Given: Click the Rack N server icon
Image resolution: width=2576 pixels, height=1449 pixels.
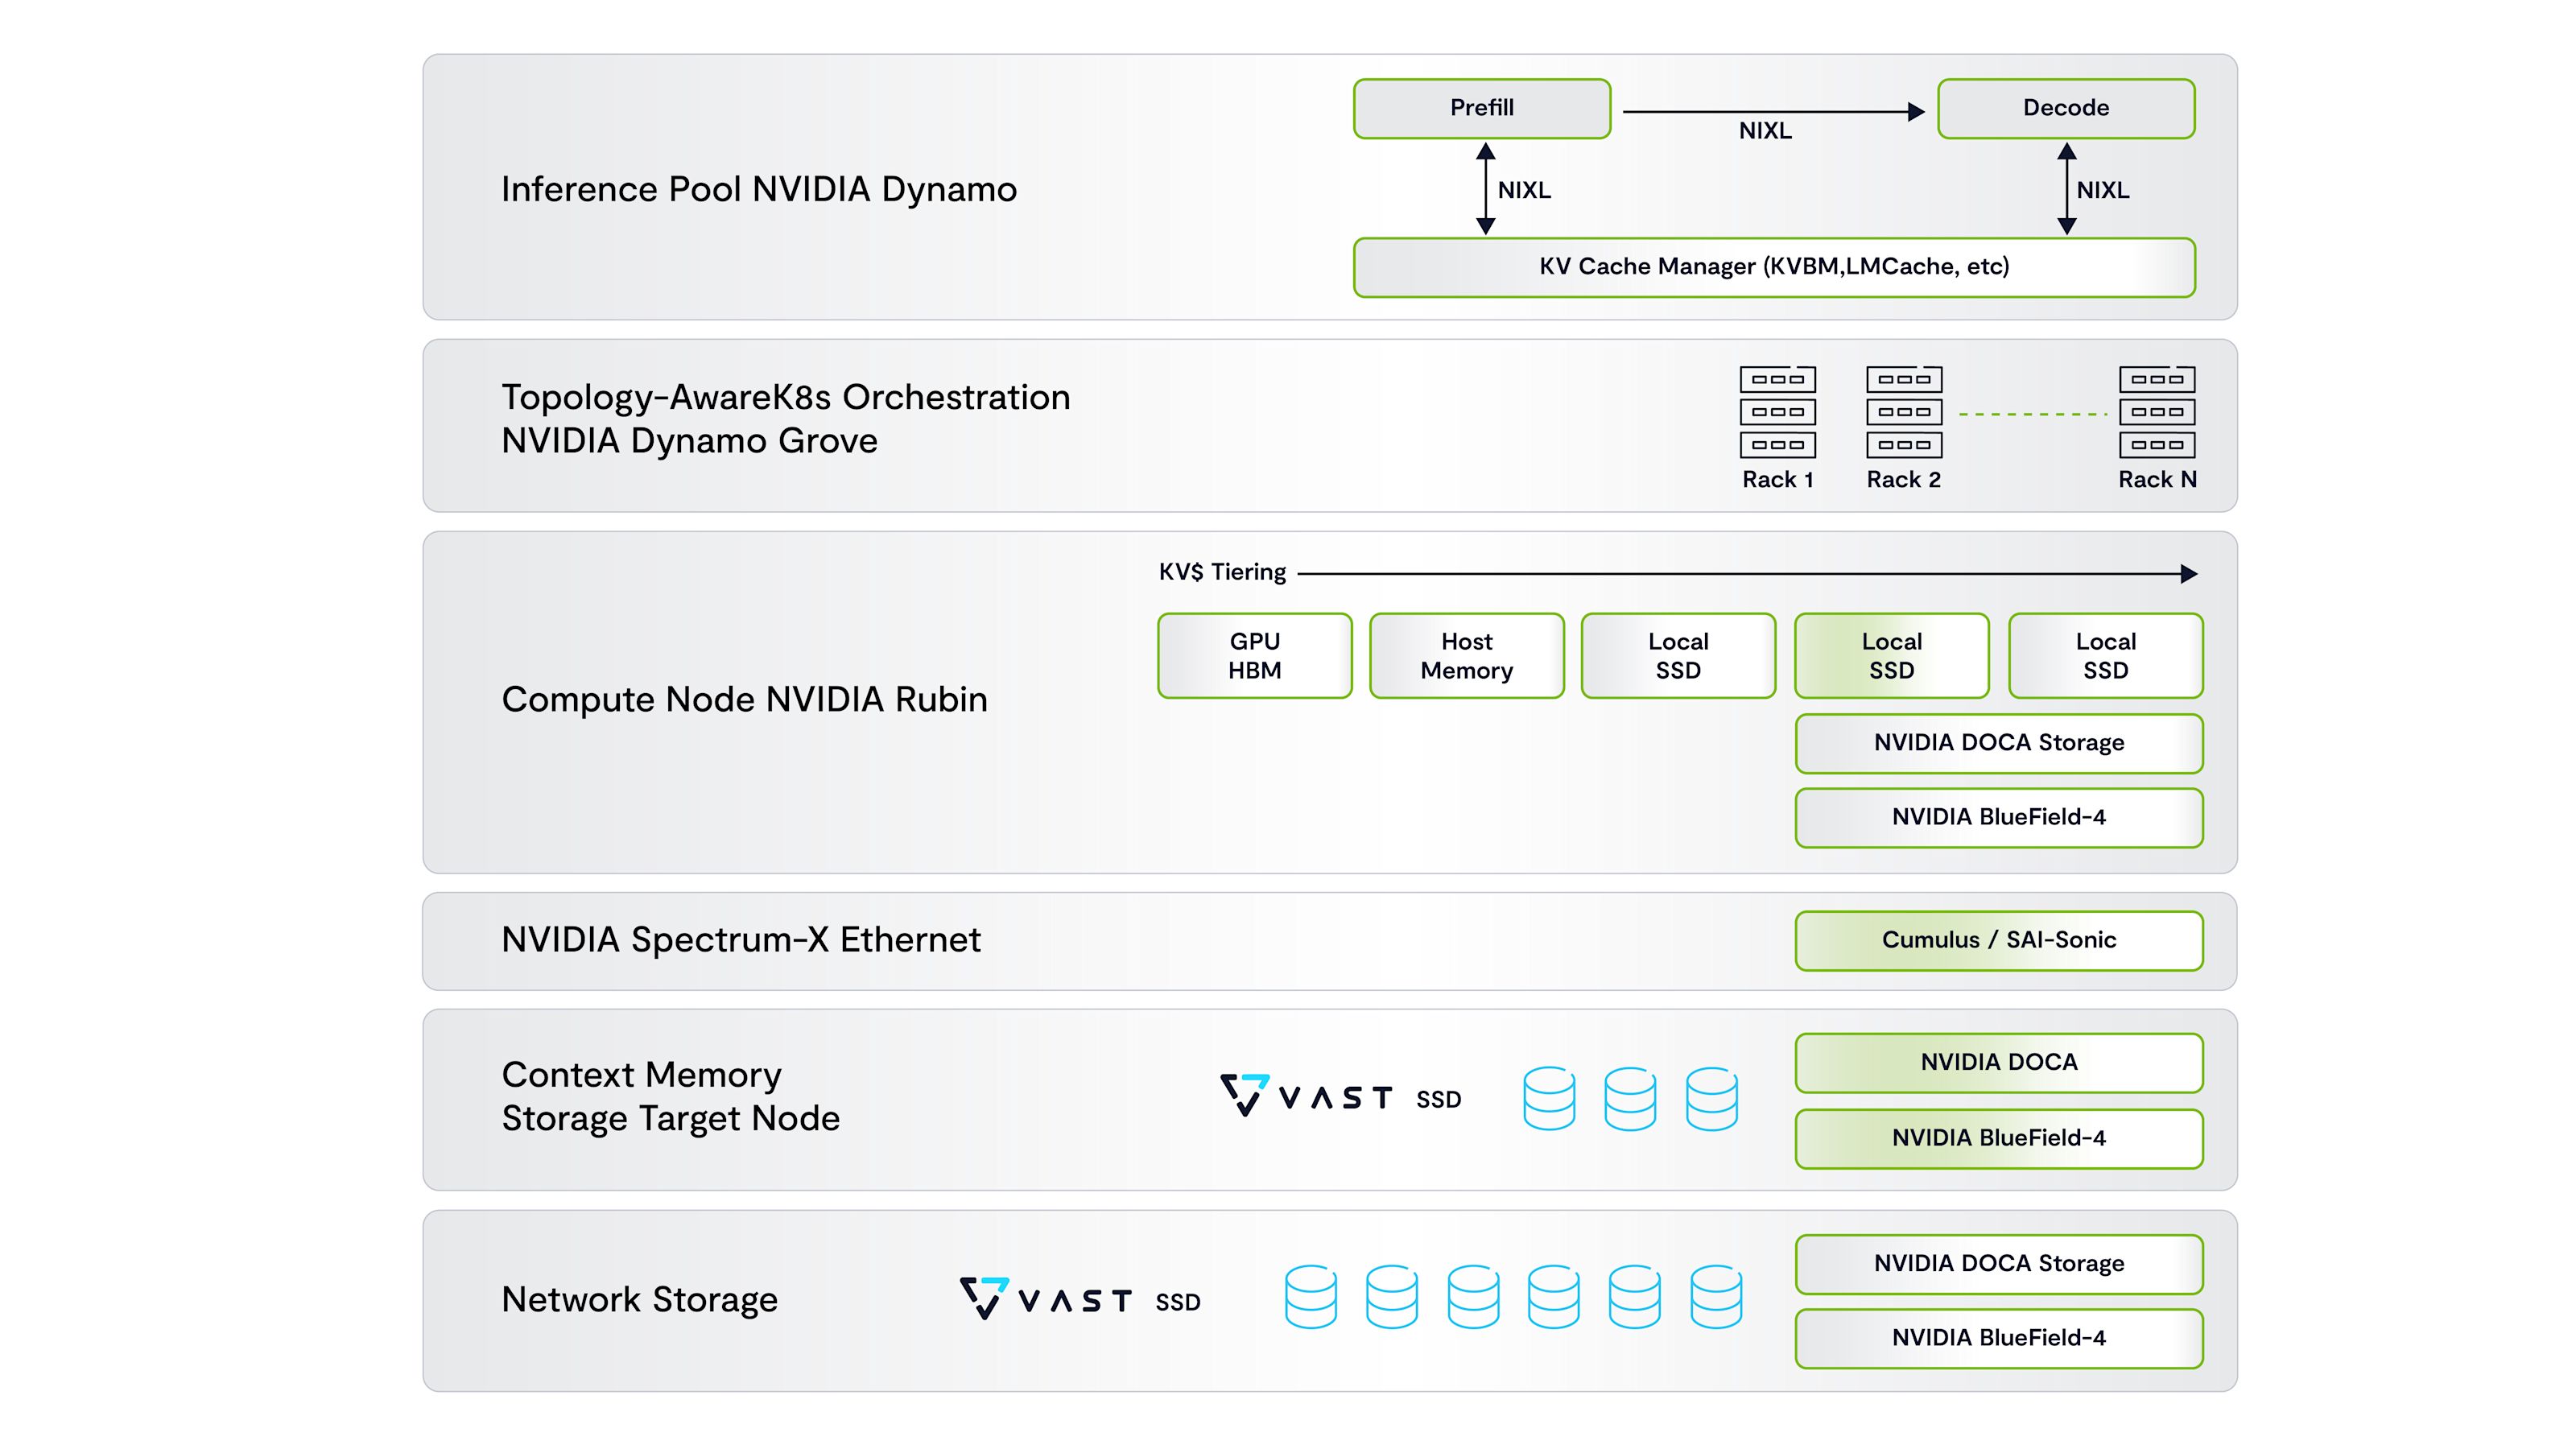Looking at the screenshot, I should tap(2157, 412).
